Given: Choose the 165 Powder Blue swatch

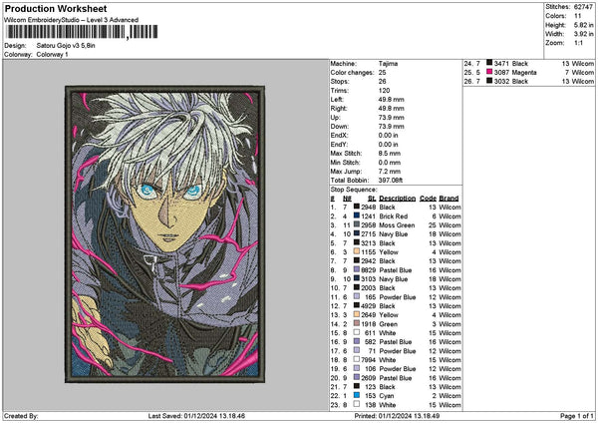Looking at the screenshot, I should click(356, 296).
